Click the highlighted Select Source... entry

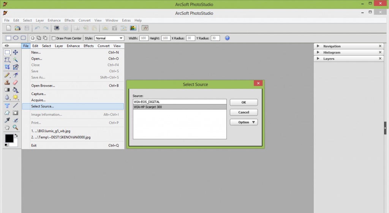tap(73, 106)
